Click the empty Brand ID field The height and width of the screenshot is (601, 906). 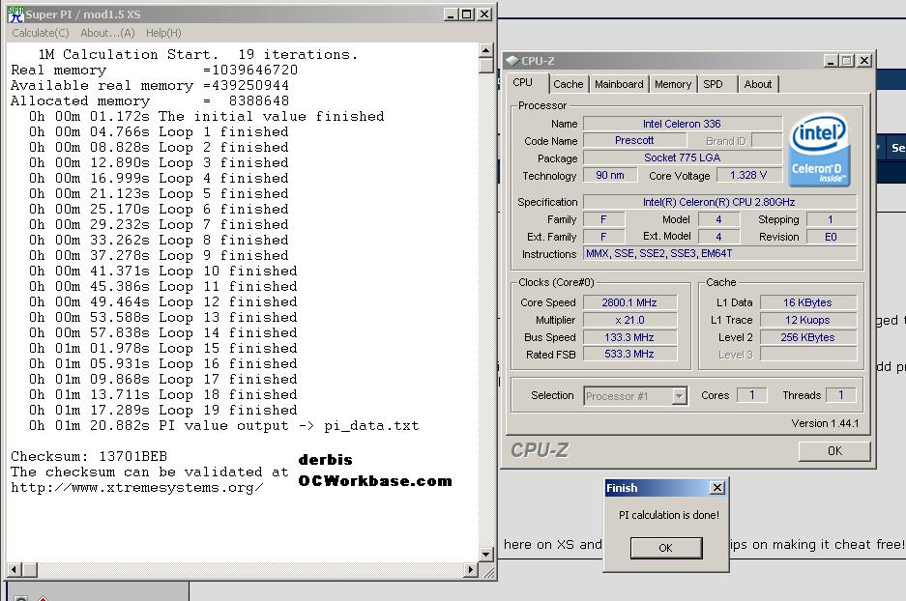[x=766, y=140]
